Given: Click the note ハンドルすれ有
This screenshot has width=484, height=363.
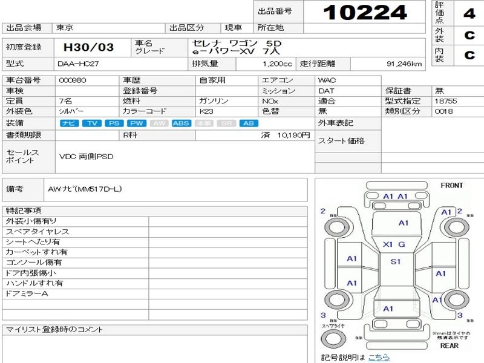Looking at the screenshot, I should point(34,283).
